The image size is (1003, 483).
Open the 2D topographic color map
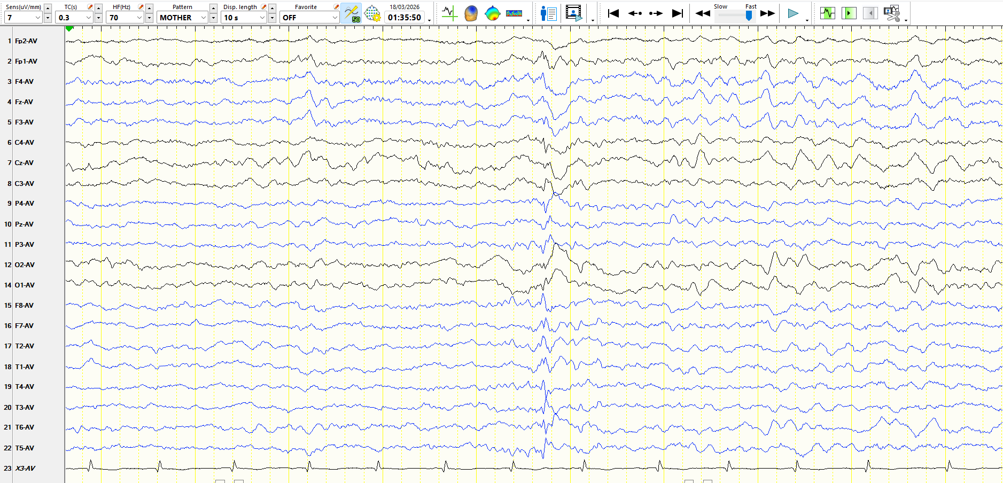[x=492, y=13]
